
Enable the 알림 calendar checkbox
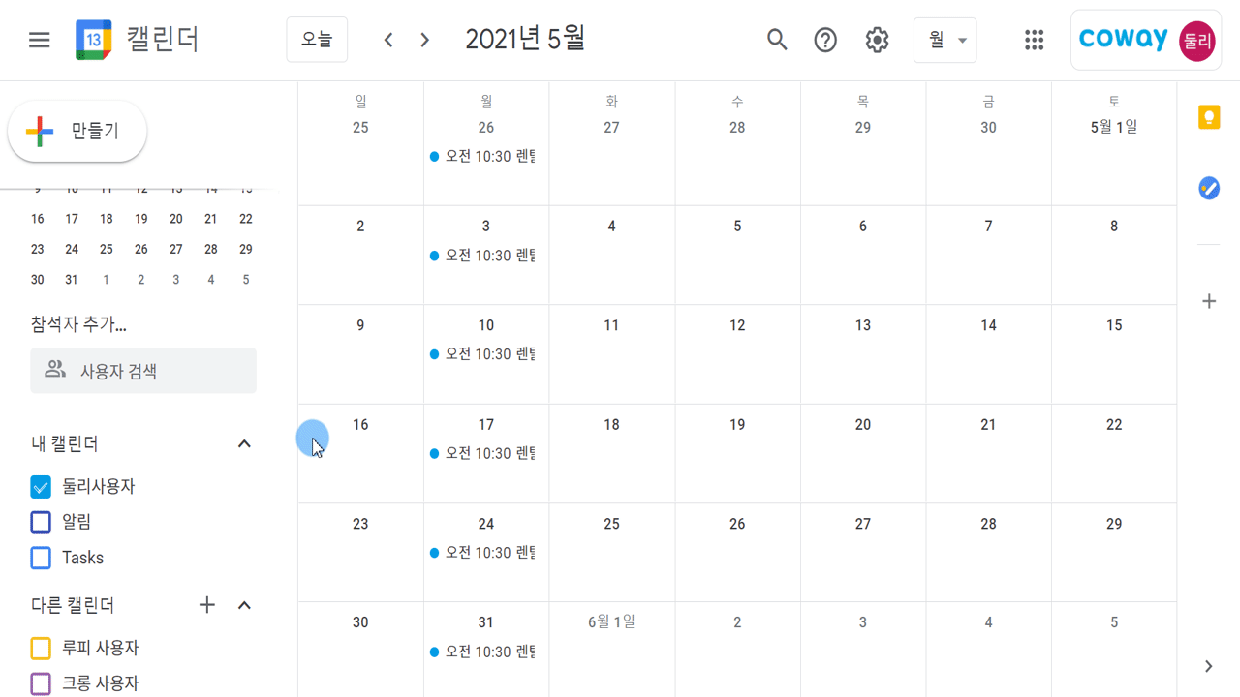41,522
